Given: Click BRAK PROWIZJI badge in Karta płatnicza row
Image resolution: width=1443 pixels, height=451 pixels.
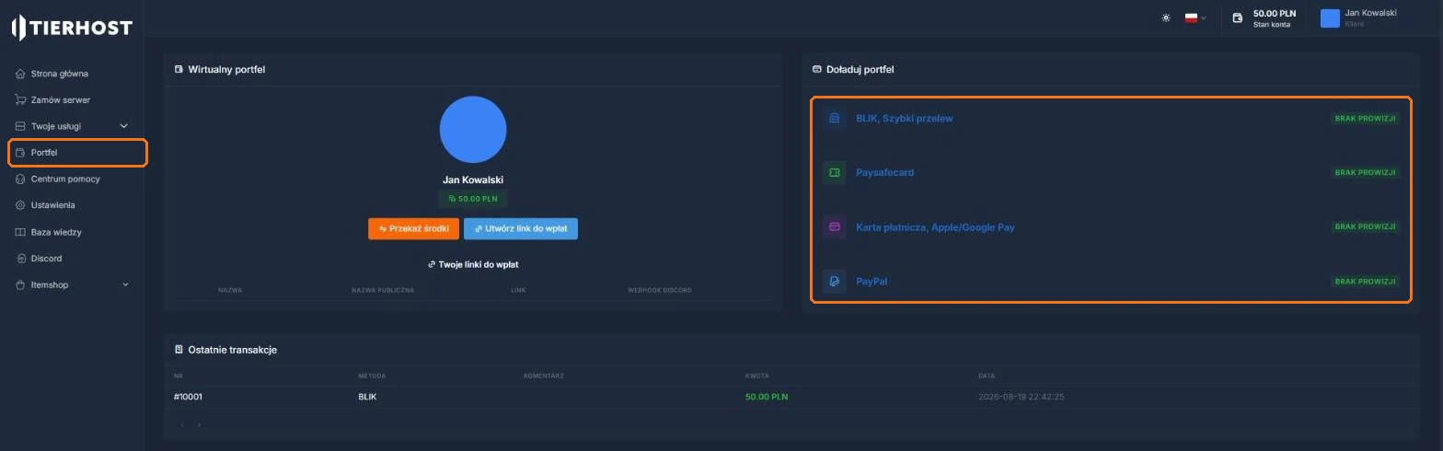Looking at the screenshot, I should click(x=1366, y=226).
